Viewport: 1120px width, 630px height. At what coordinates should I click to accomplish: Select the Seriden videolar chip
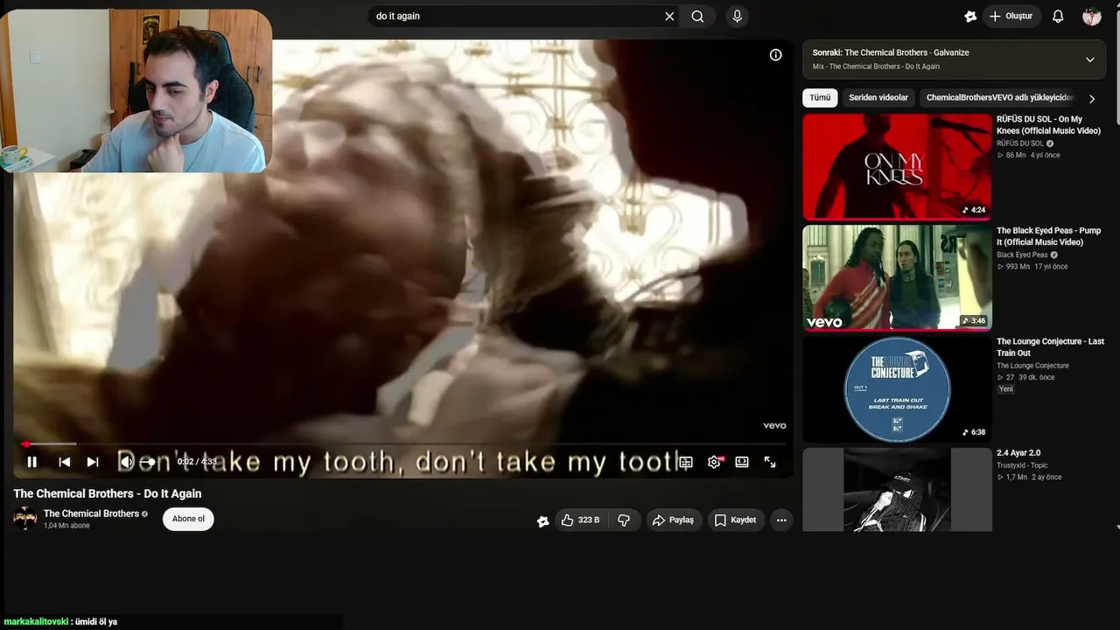point(878,98)
